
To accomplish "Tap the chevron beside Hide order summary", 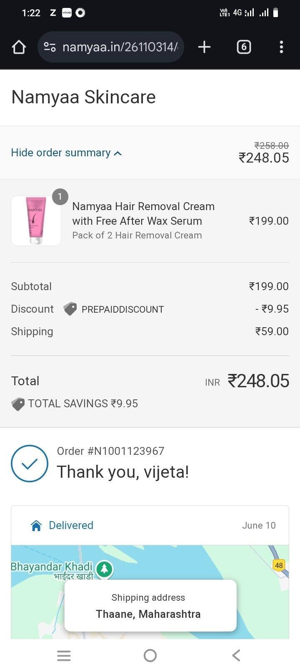I will (x=118, y=153).
